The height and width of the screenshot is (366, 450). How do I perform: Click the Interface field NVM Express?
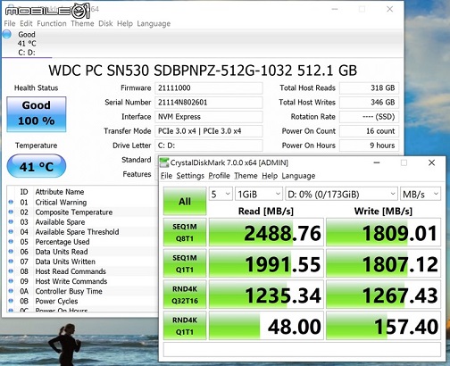click(209, 117)
